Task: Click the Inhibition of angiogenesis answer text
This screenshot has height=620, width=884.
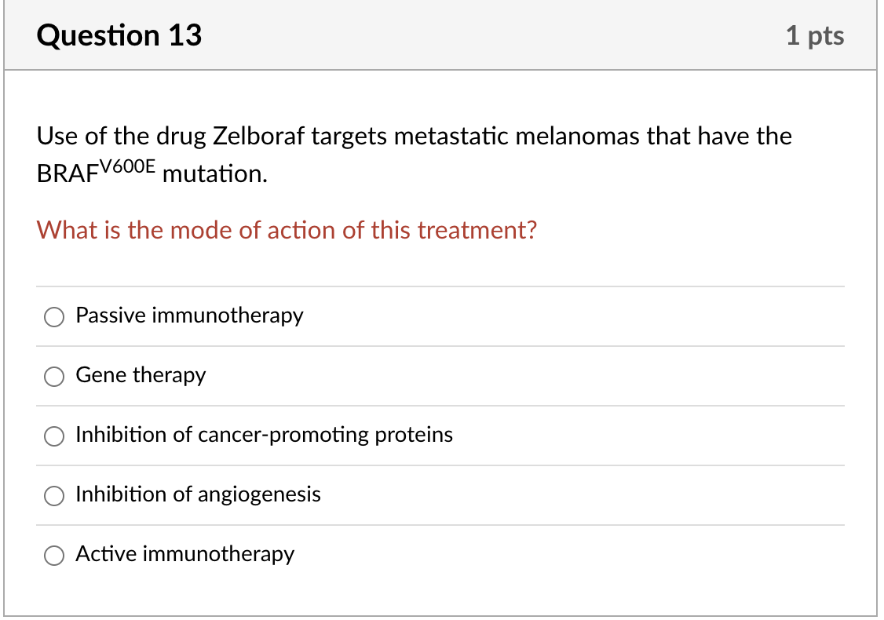Action: [x=198, y=494]
